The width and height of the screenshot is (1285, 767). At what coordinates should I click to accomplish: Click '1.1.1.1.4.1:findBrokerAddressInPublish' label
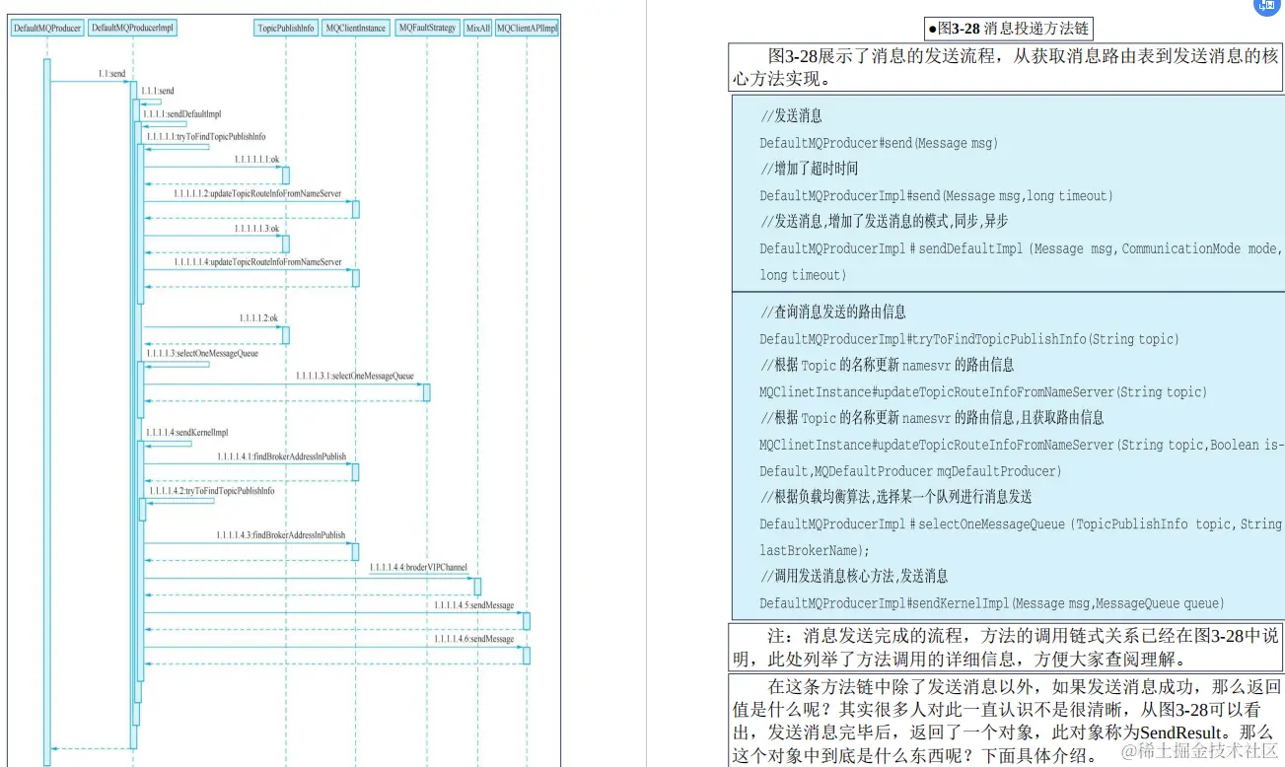[x=281, y=457]
